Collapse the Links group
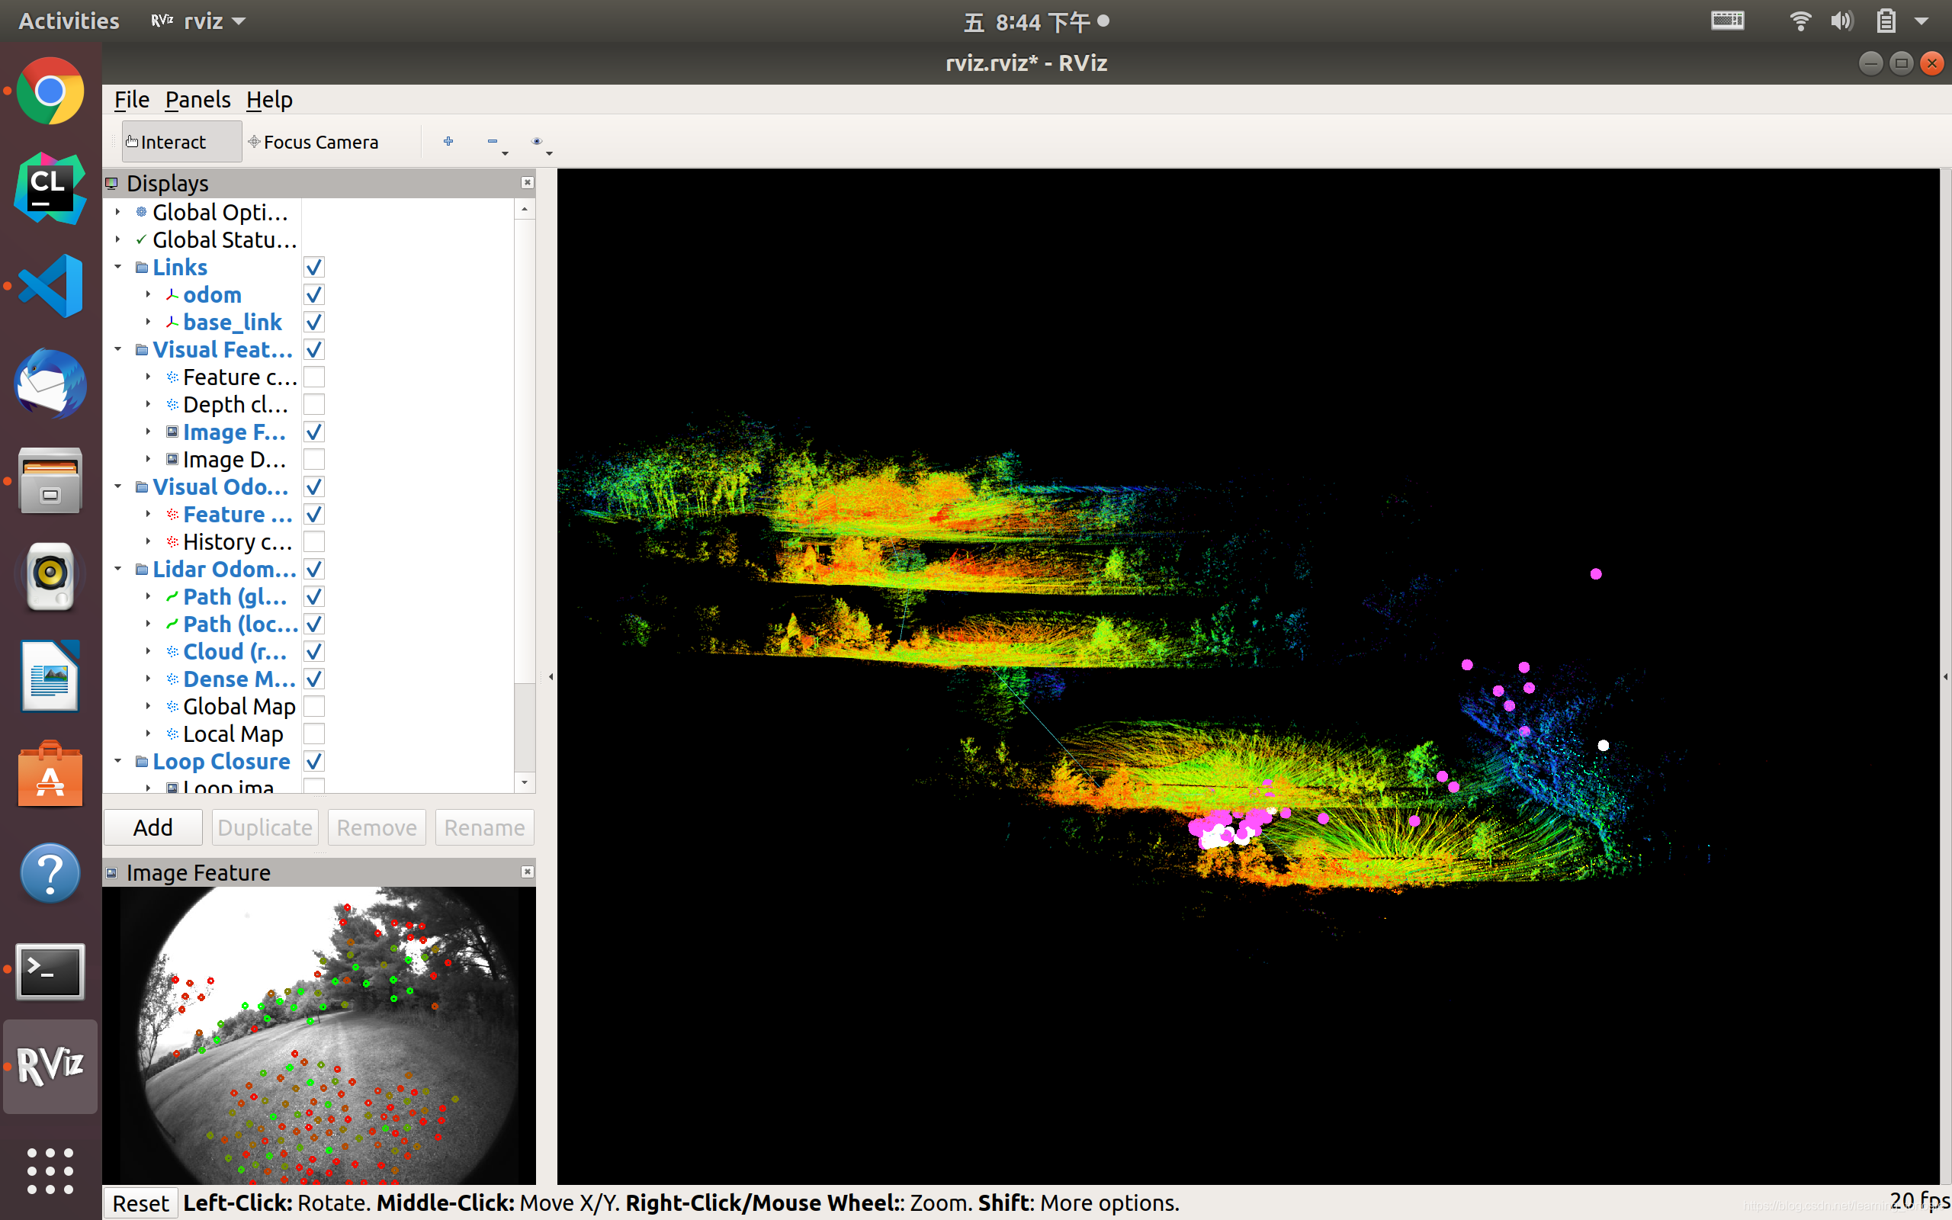 [x=117, y=267]
